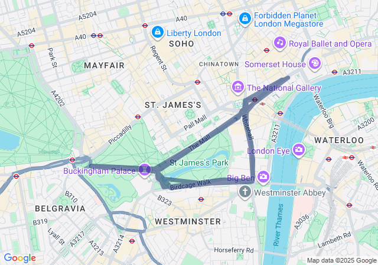Click the Underground icon on the highlighted route
This screenshot has width=378, height=265.
tap(255, 100)
